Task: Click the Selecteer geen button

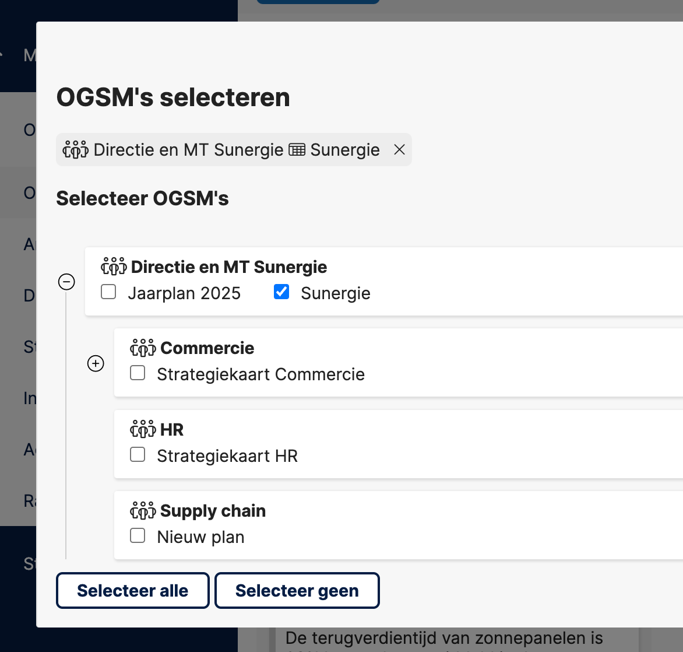Action: [x=297, y=591]
